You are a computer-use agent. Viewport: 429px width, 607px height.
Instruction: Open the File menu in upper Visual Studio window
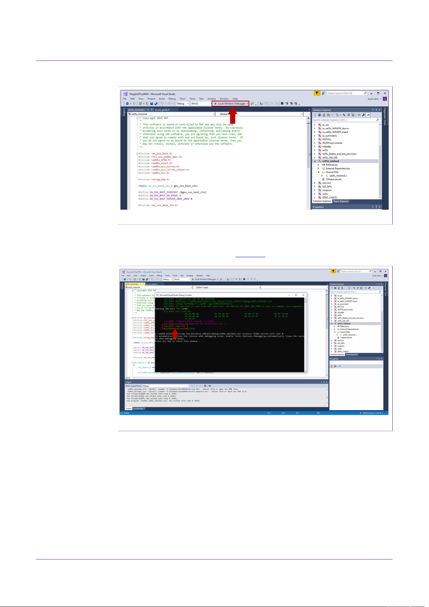[x=125, y=99]
